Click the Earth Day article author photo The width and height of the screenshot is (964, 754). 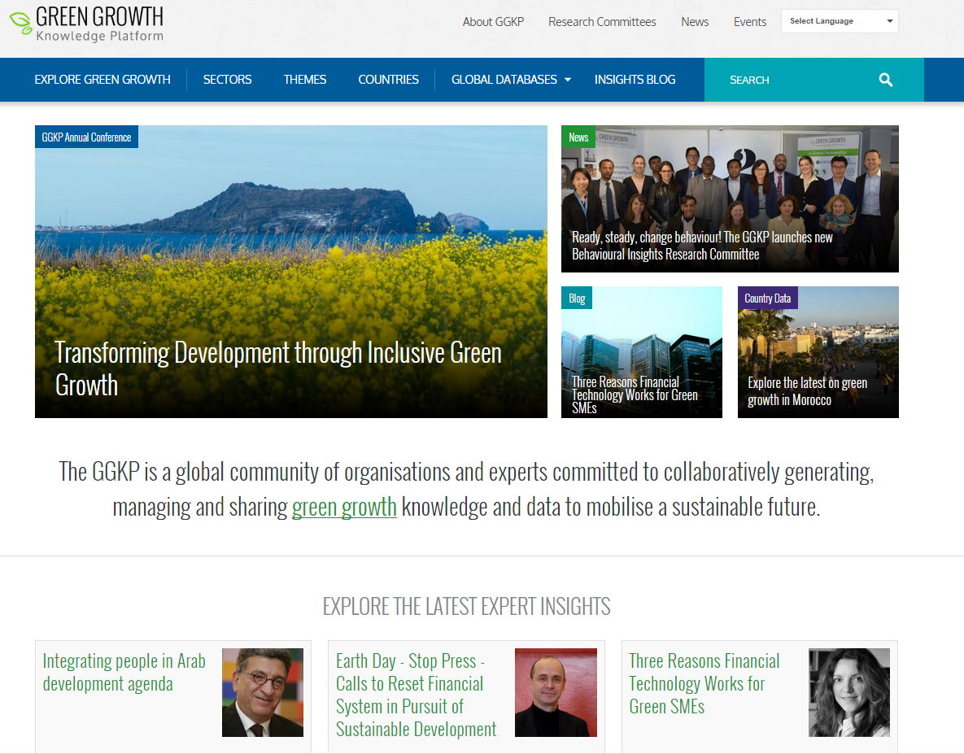(556, 692)
